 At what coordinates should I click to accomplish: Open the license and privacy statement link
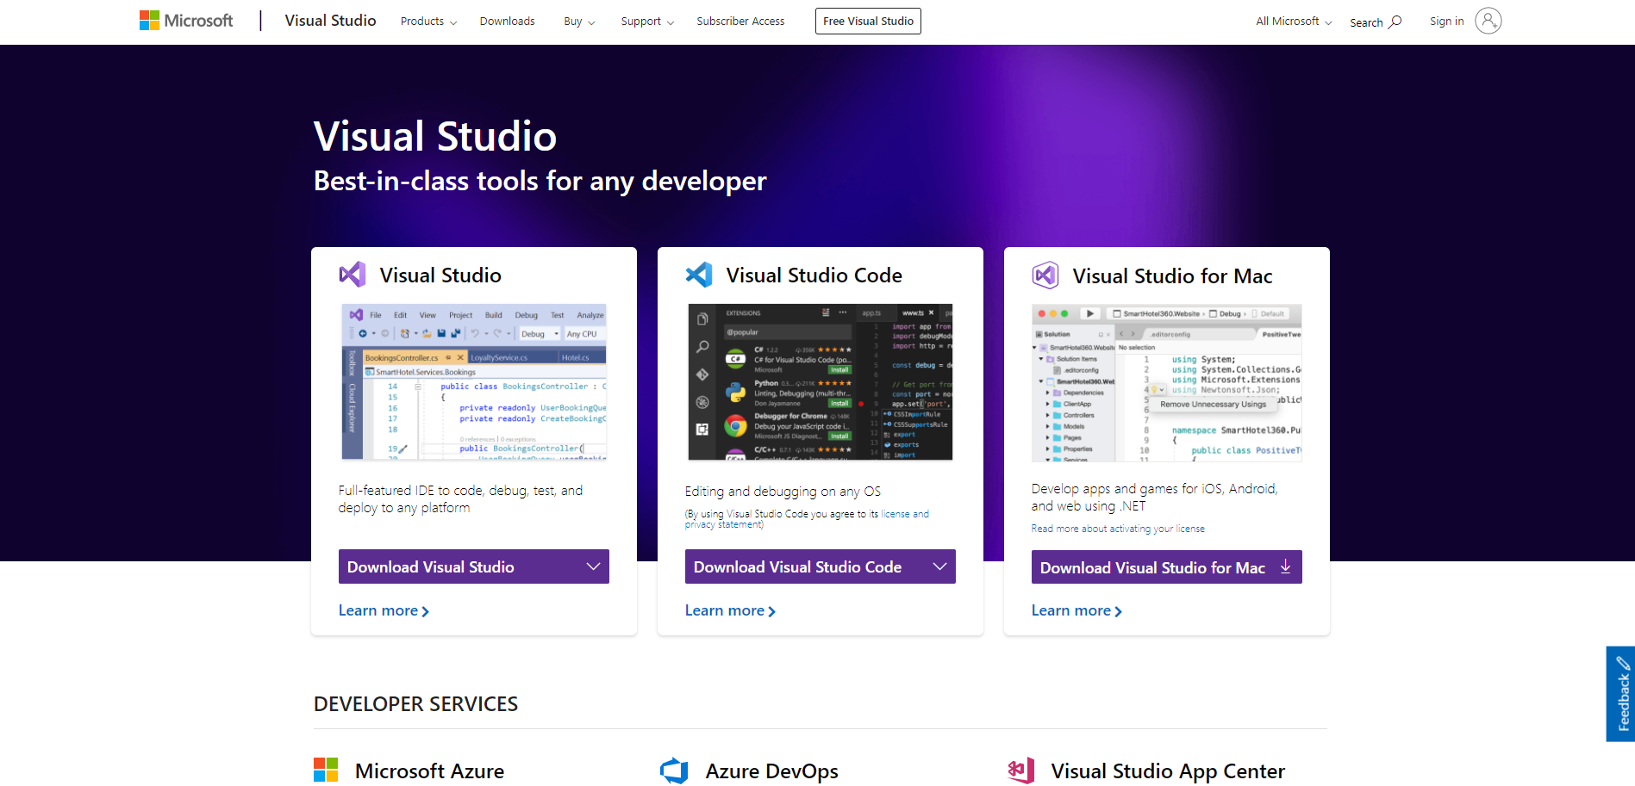[807, 519]
